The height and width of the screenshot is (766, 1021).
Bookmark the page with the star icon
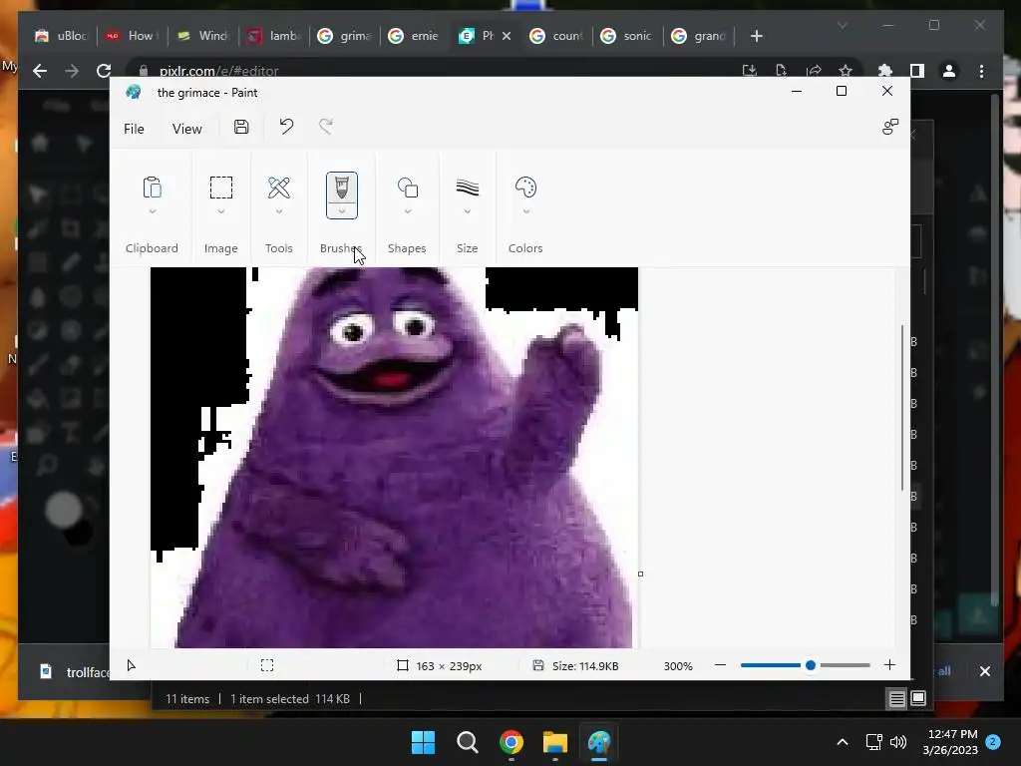846,71
